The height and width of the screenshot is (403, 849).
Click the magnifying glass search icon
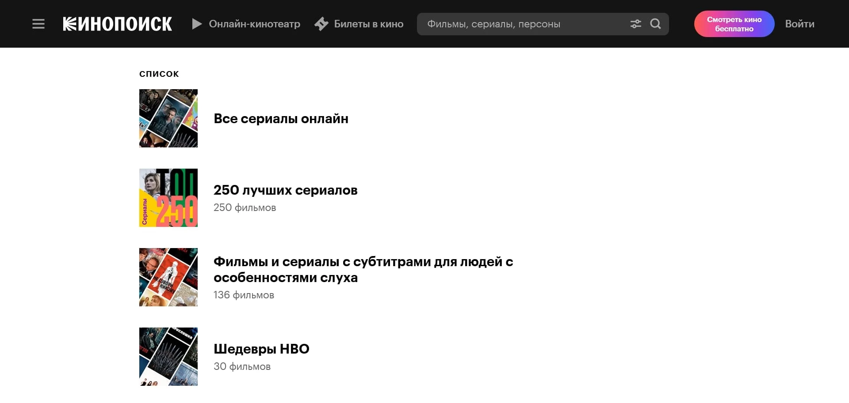click(x=655, y=24)
